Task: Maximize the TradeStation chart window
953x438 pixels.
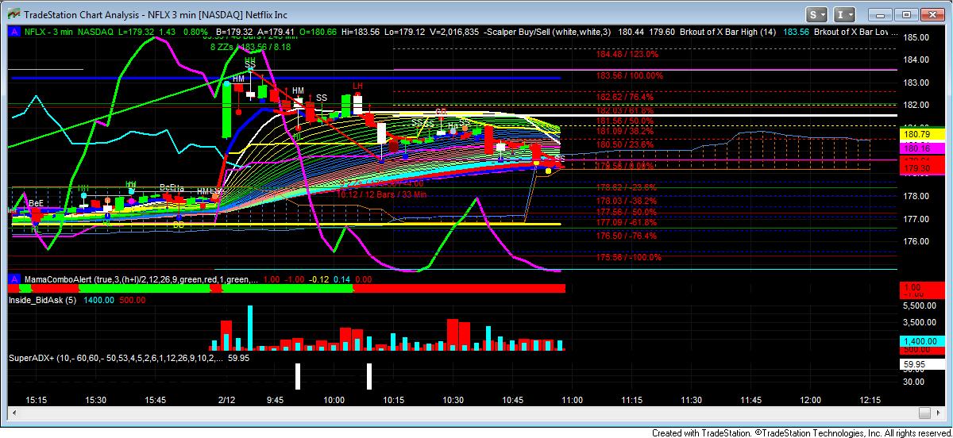Action: click(906, 14)
